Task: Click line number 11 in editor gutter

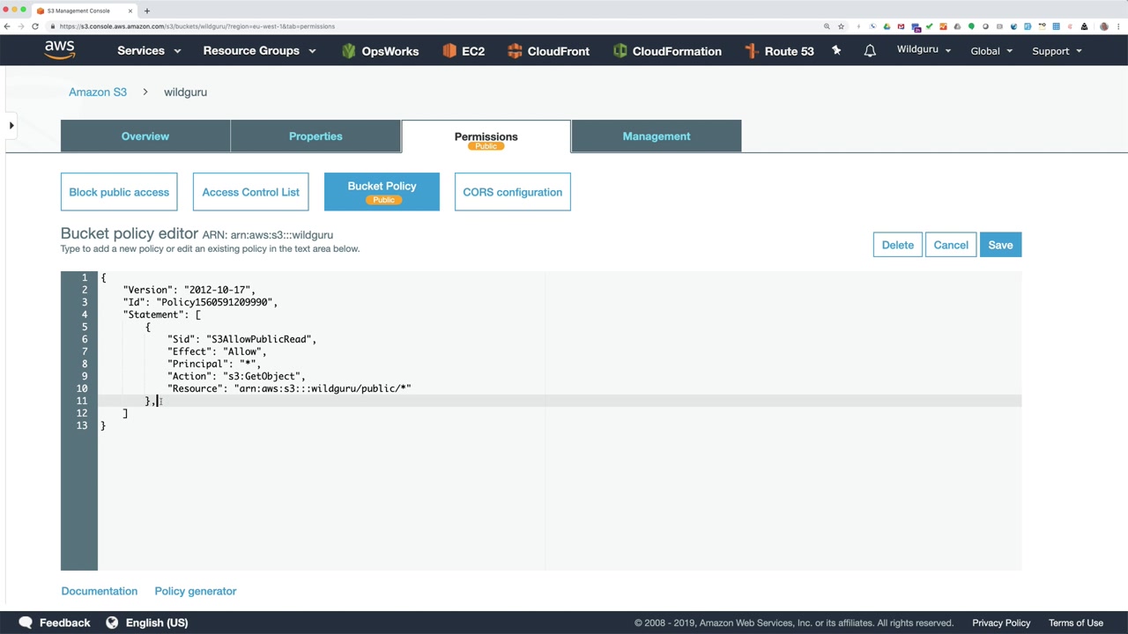Action: [82, 401]
